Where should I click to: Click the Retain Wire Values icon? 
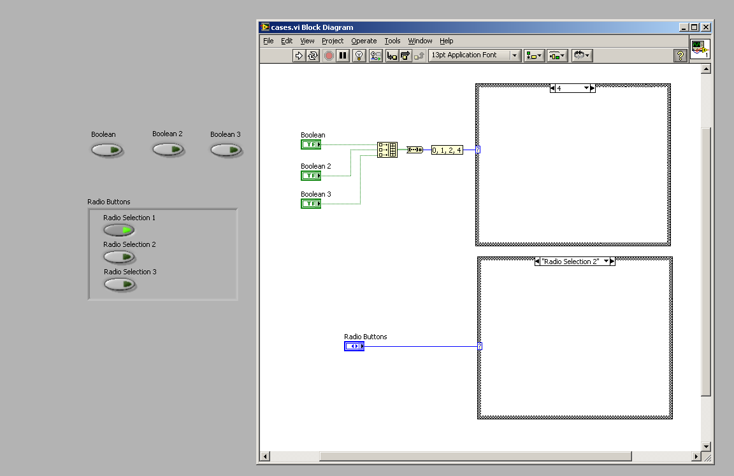point(375,55)
